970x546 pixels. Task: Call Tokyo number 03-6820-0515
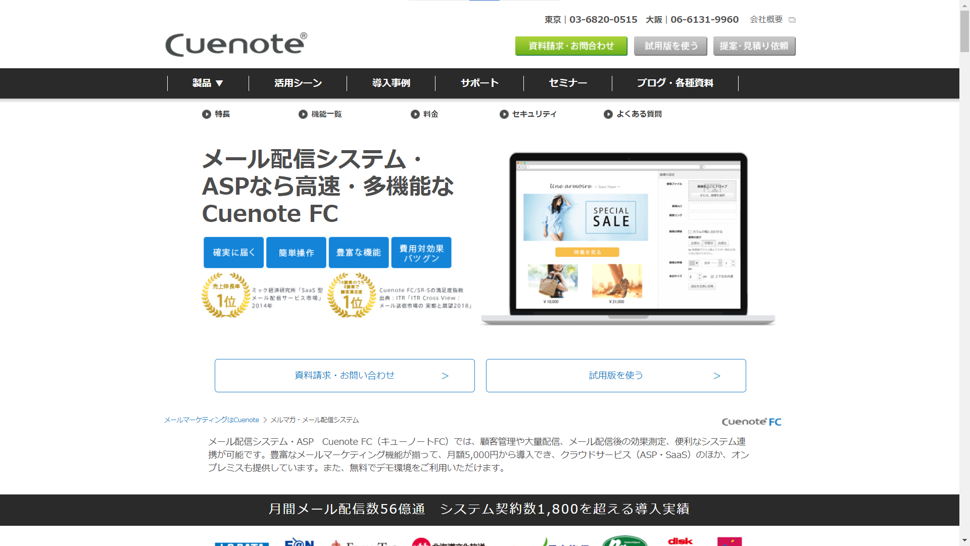(603, 19)
